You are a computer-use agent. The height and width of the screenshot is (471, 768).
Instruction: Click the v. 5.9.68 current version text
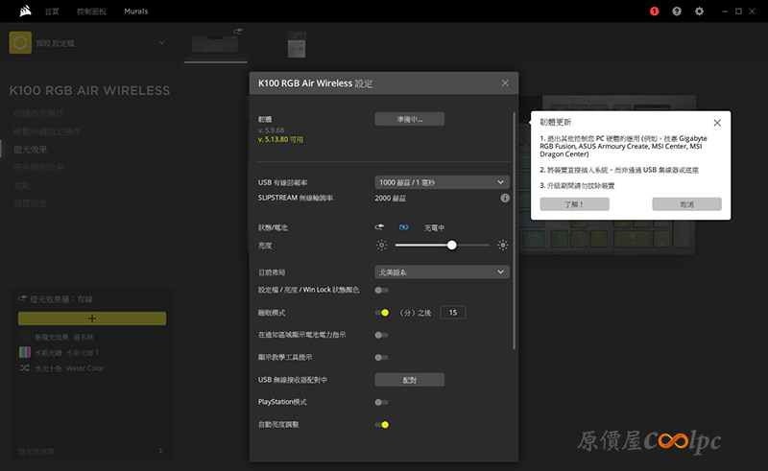[x=271, y=130]
